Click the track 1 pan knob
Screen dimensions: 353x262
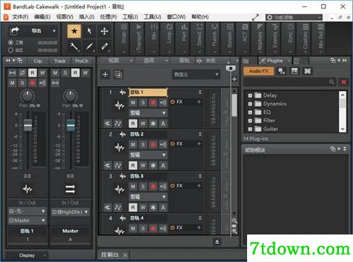pyautogui.click(x=28, y=96)
